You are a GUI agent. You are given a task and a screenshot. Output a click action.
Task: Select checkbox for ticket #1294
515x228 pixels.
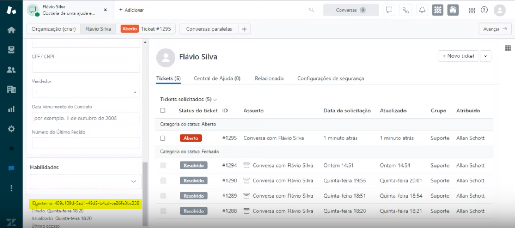click(163, 165)
